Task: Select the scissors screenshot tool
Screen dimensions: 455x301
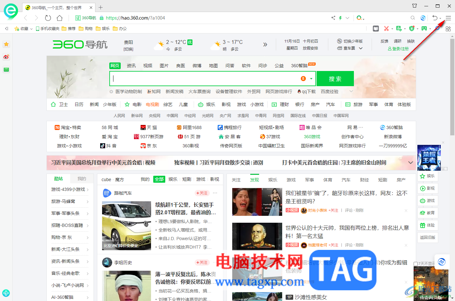Action: (x=387, y=28)
